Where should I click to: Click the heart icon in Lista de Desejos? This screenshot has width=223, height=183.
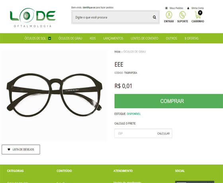pyautogui.click(x=9, y=149)
